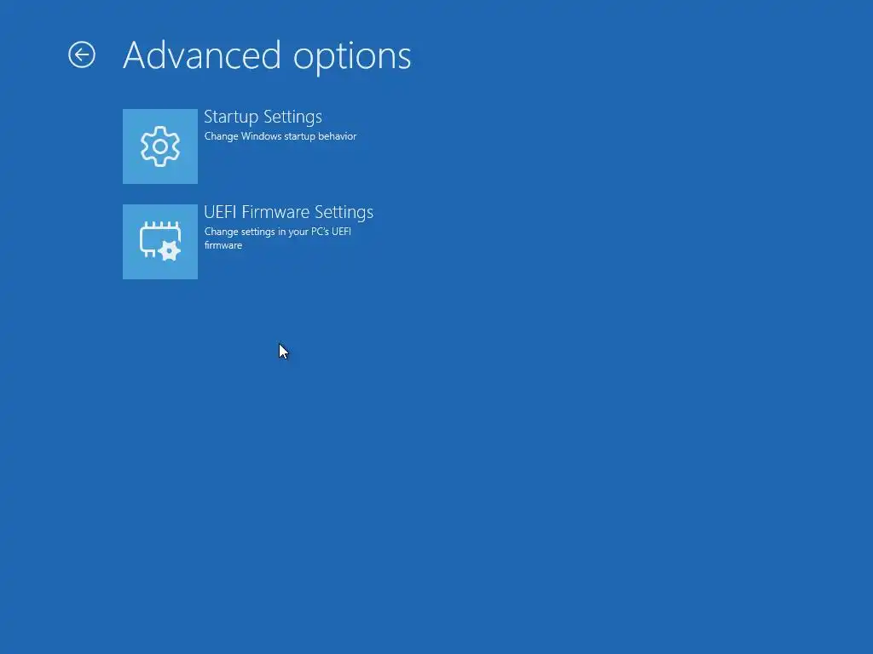Click "Change settings in your PC's UEFI" text

(x=277, y=232)
